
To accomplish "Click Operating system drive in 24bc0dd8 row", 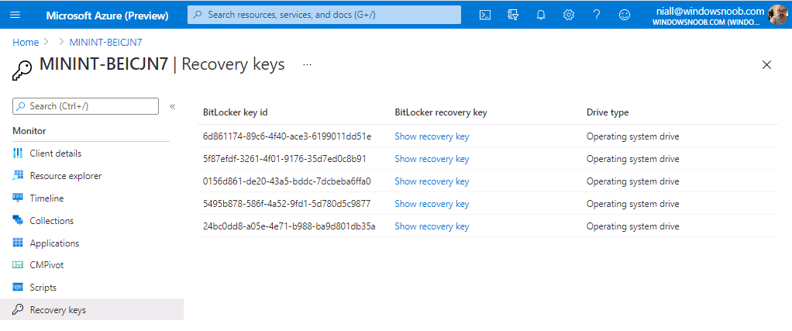I will coord(633,226).
